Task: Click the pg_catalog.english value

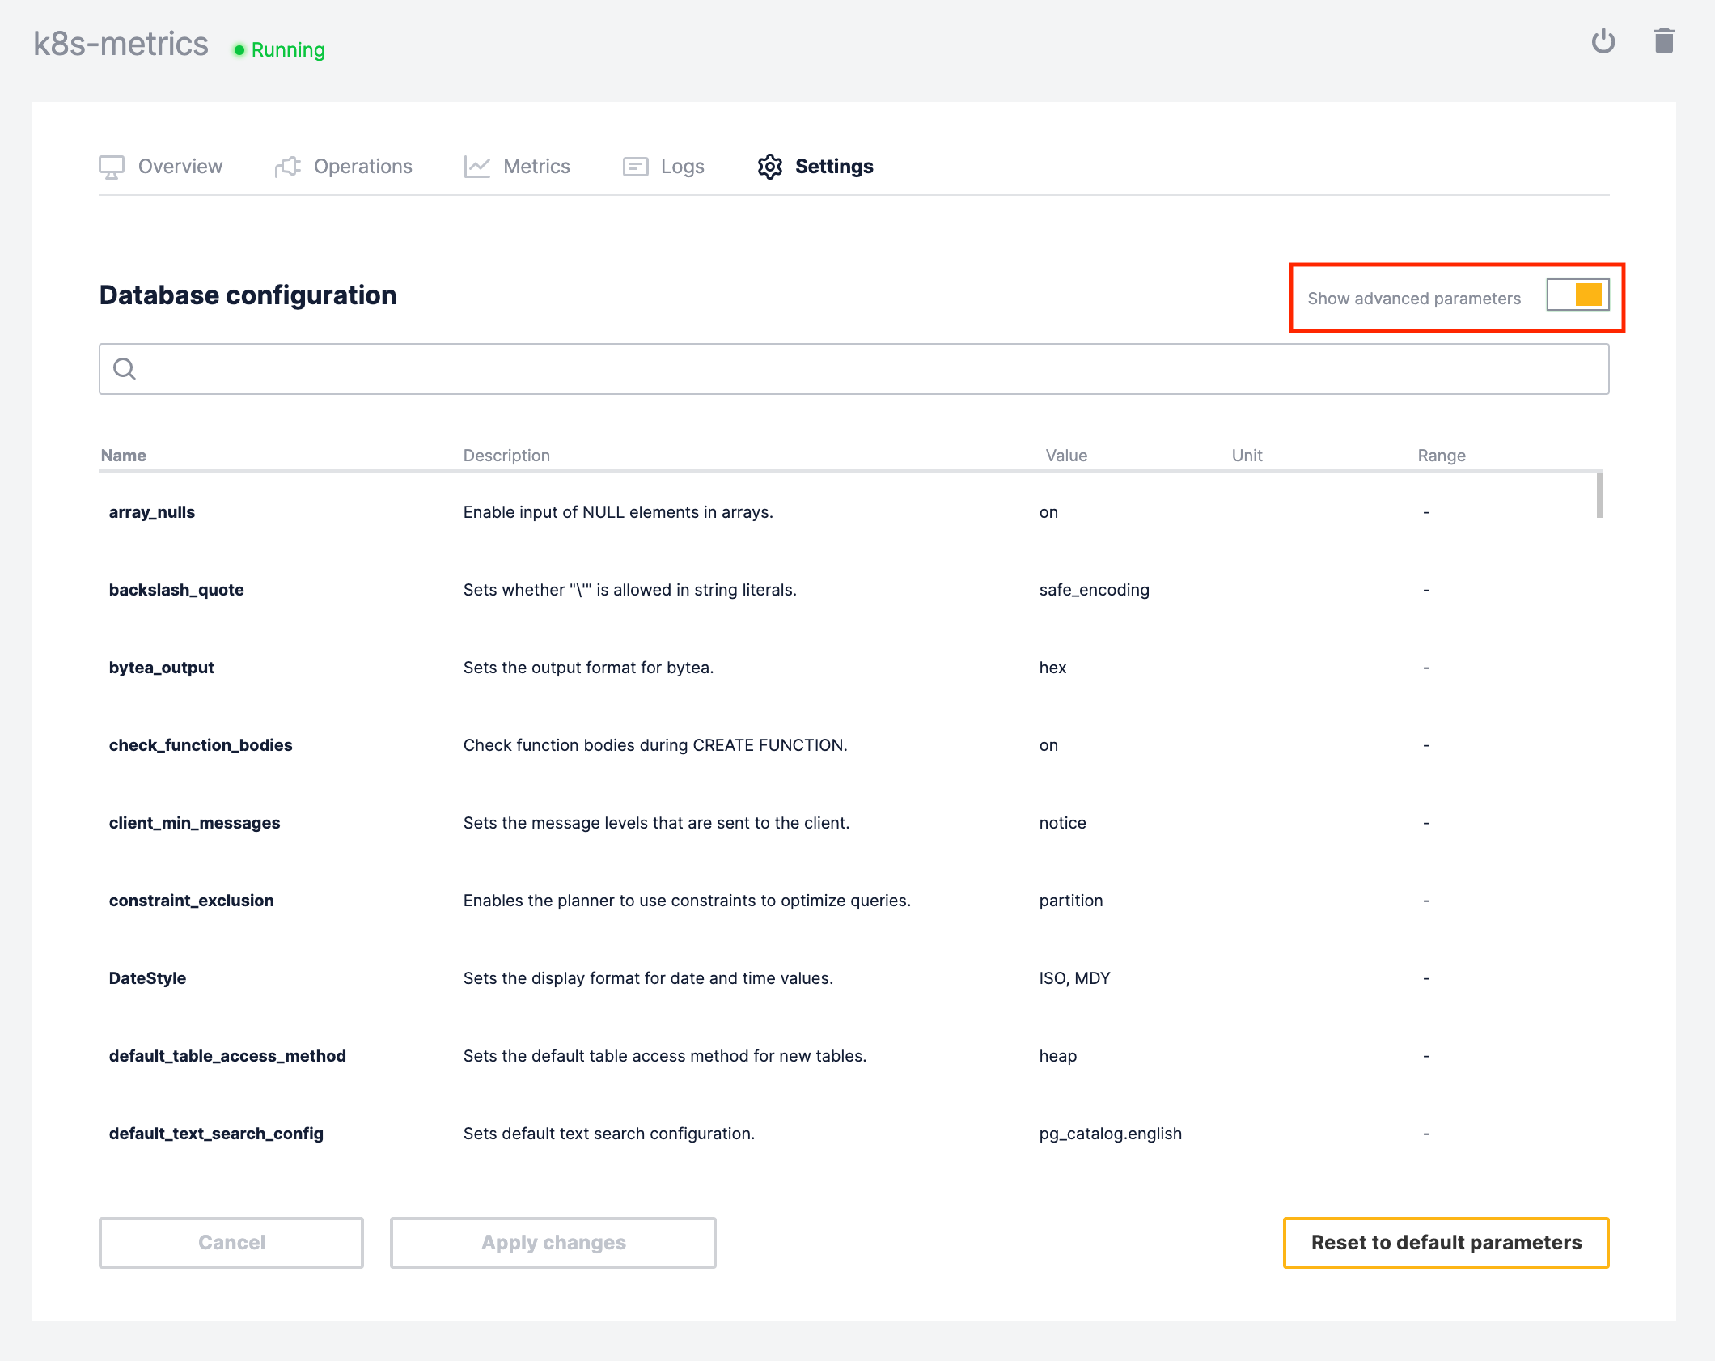Action: point(1111,1134)
